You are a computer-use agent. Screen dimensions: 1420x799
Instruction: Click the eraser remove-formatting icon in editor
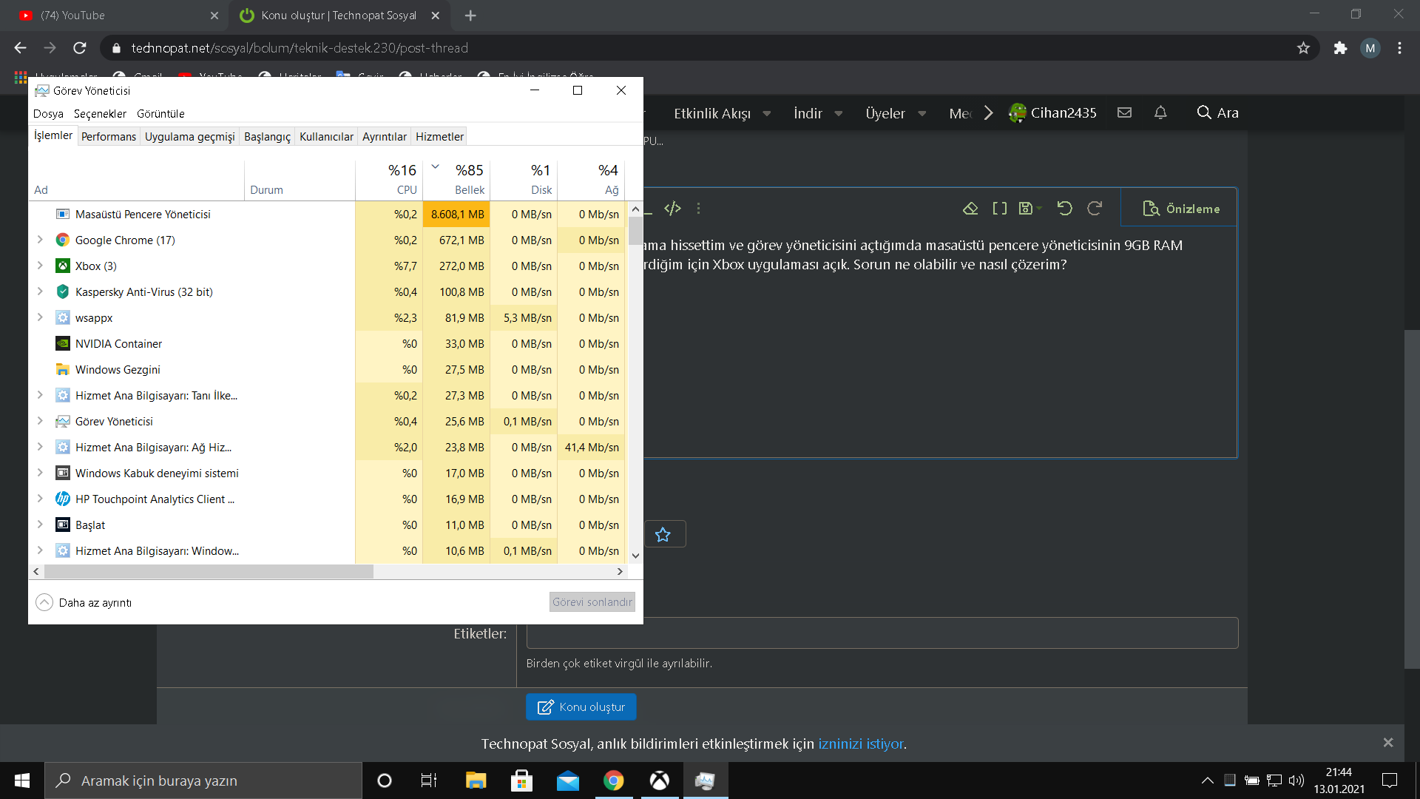[x=970, y=209]
